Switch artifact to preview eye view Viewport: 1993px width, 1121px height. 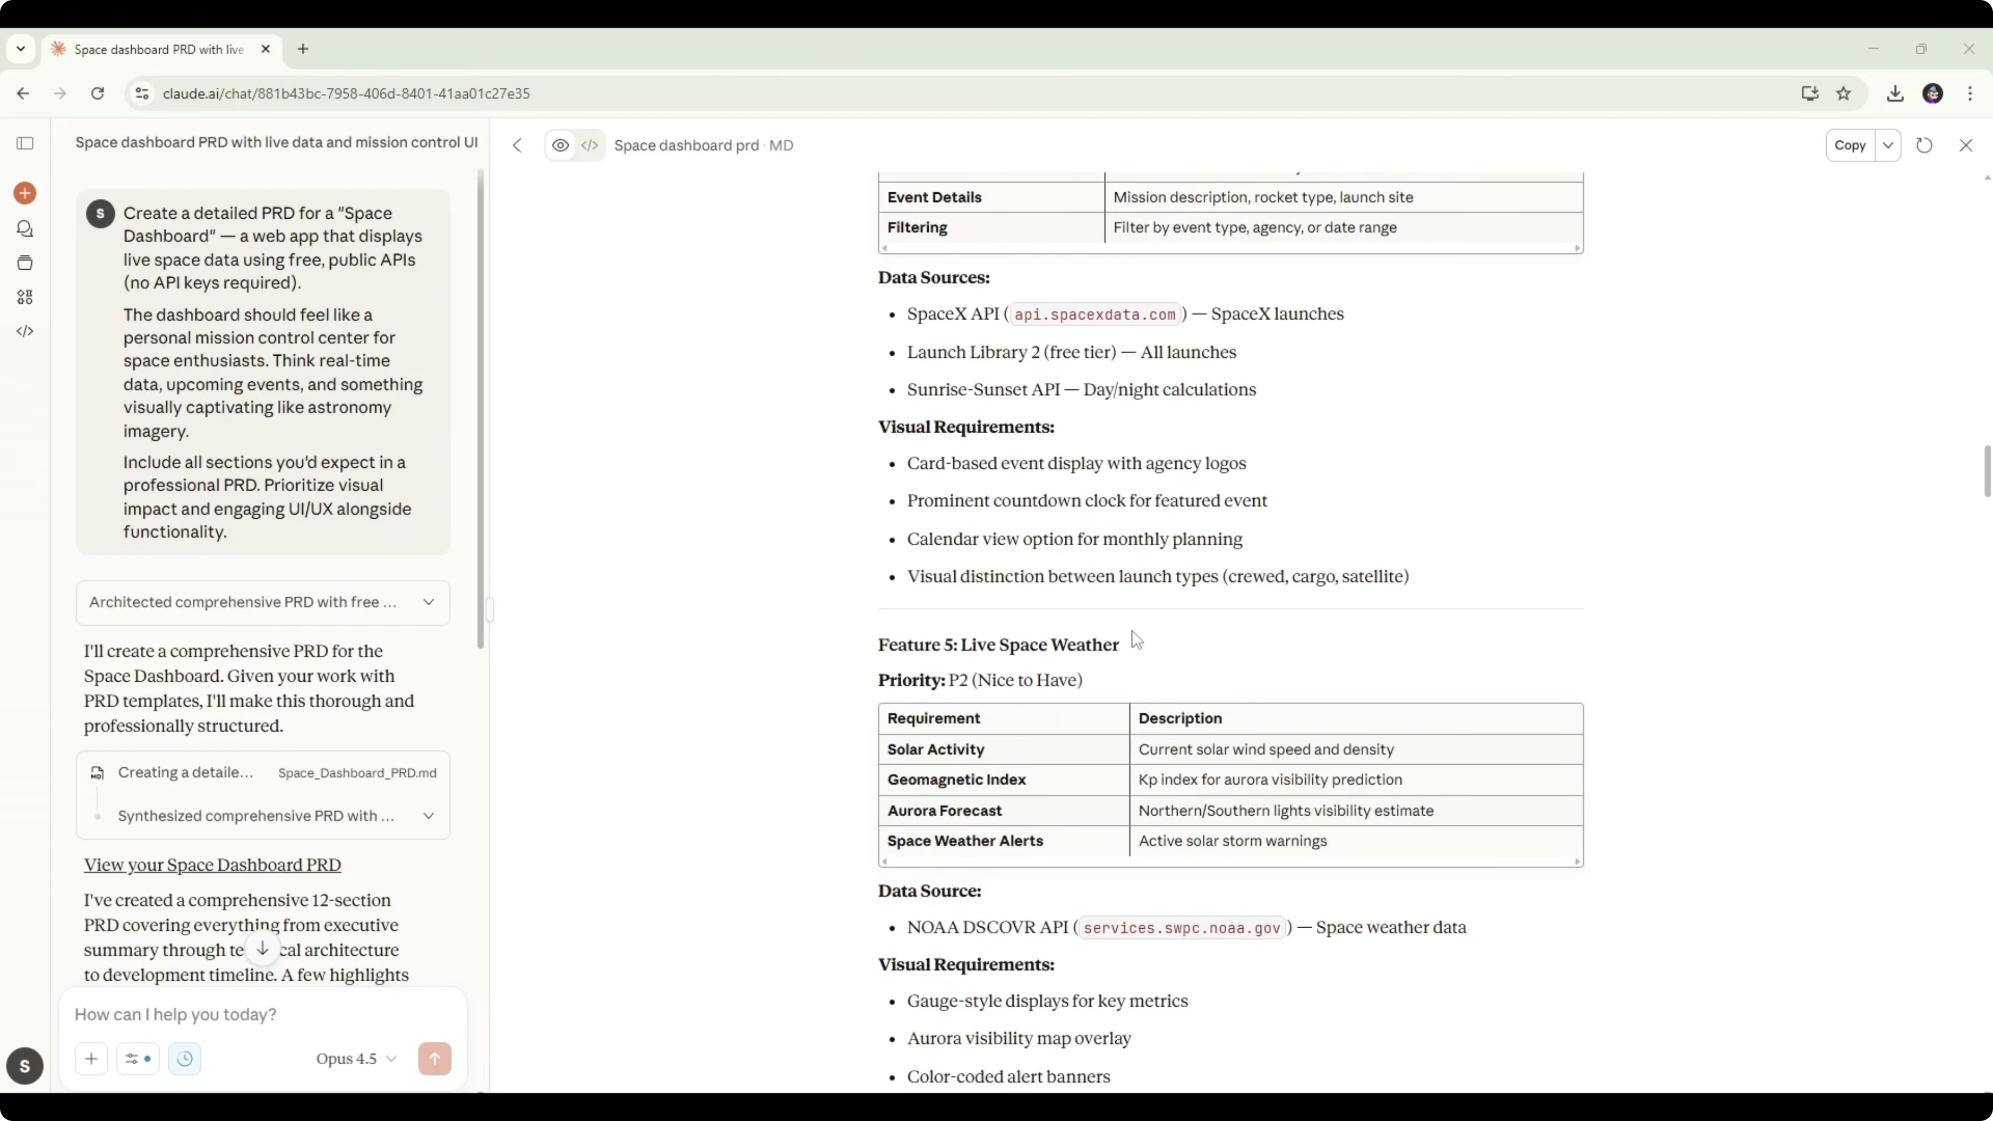pyautogui.click(x=560, y=146)
